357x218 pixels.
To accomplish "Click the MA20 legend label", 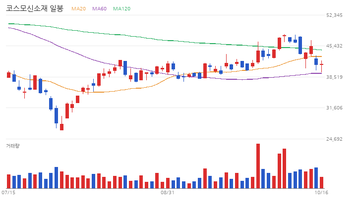I will coord(78,8).
